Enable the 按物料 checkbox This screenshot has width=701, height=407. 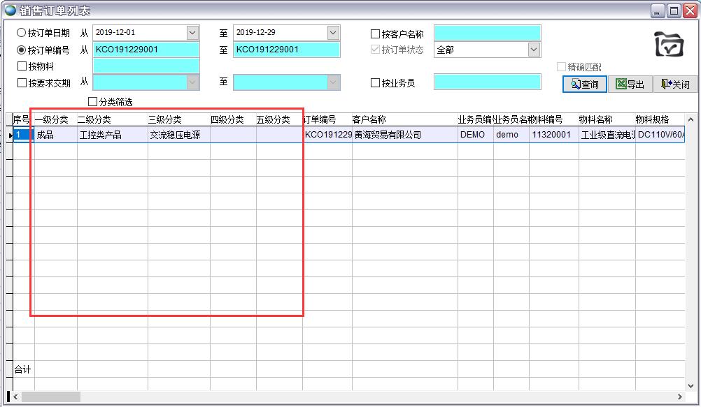22,66
